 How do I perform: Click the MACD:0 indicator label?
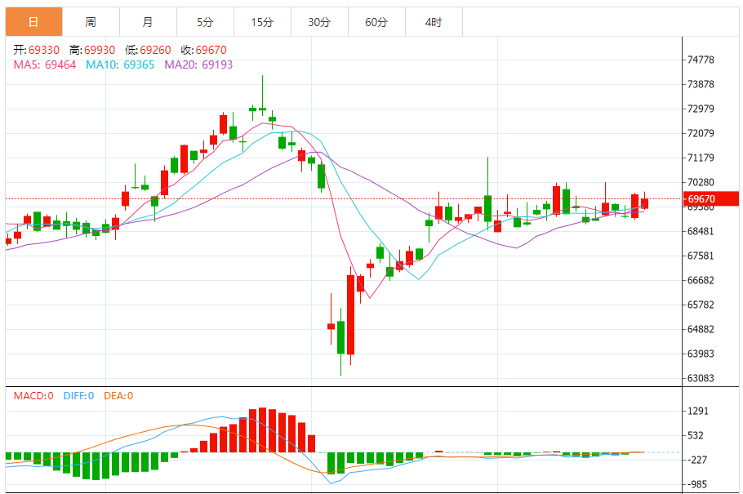(33, 396)
